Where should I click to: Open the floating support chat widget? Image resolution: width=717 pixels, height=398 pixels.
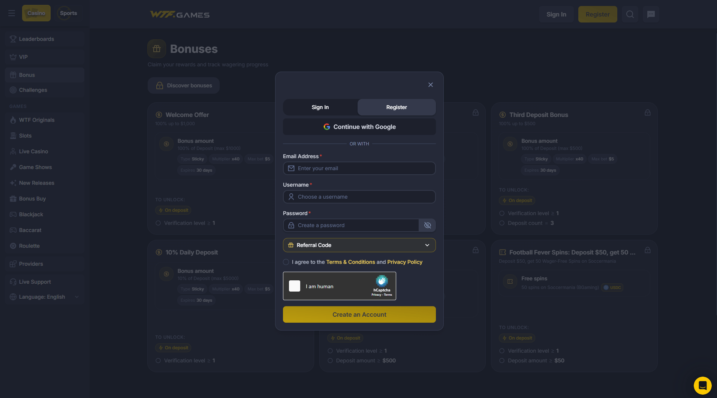pos(702,385)
